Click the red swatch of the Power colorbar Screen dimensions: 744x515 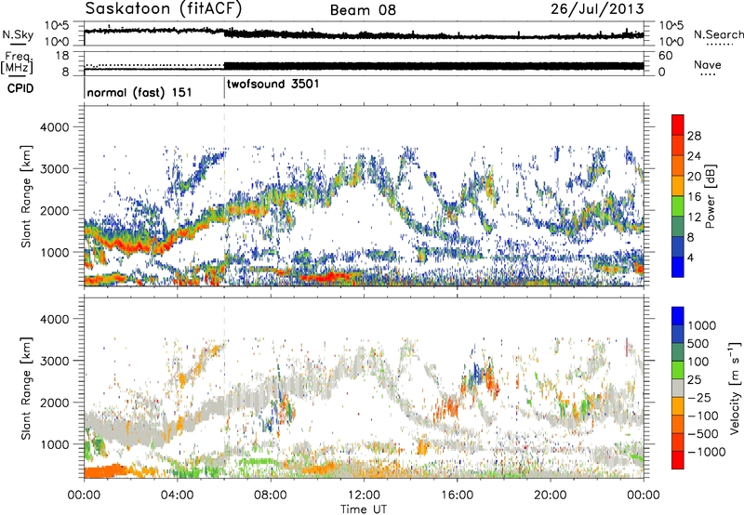click(x=678, y=125)
